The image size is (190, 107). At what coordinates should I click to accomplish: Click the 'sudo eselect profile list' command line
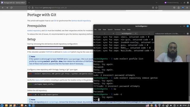point(129,59)
